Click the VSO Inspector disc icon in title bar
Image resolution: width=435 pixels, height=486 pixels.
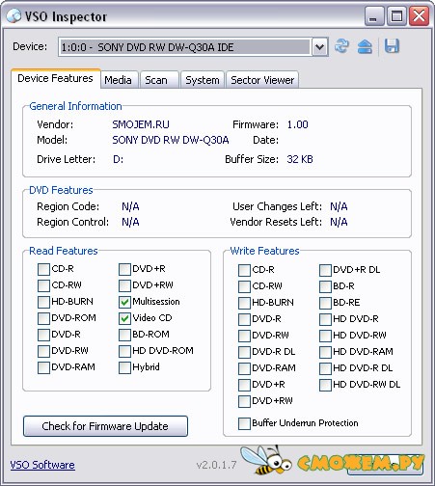[14, 15]
